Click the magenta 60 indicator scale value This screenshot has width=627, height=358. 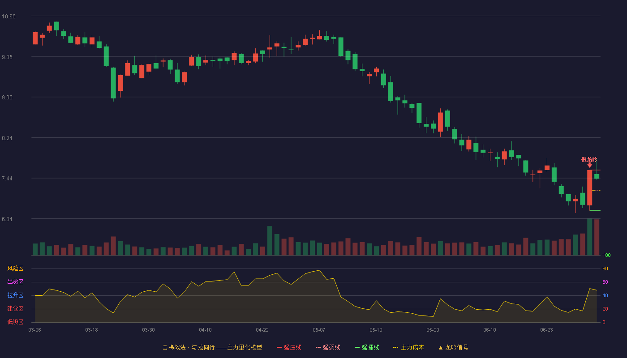pyautogui.click(x=605, y=282)
